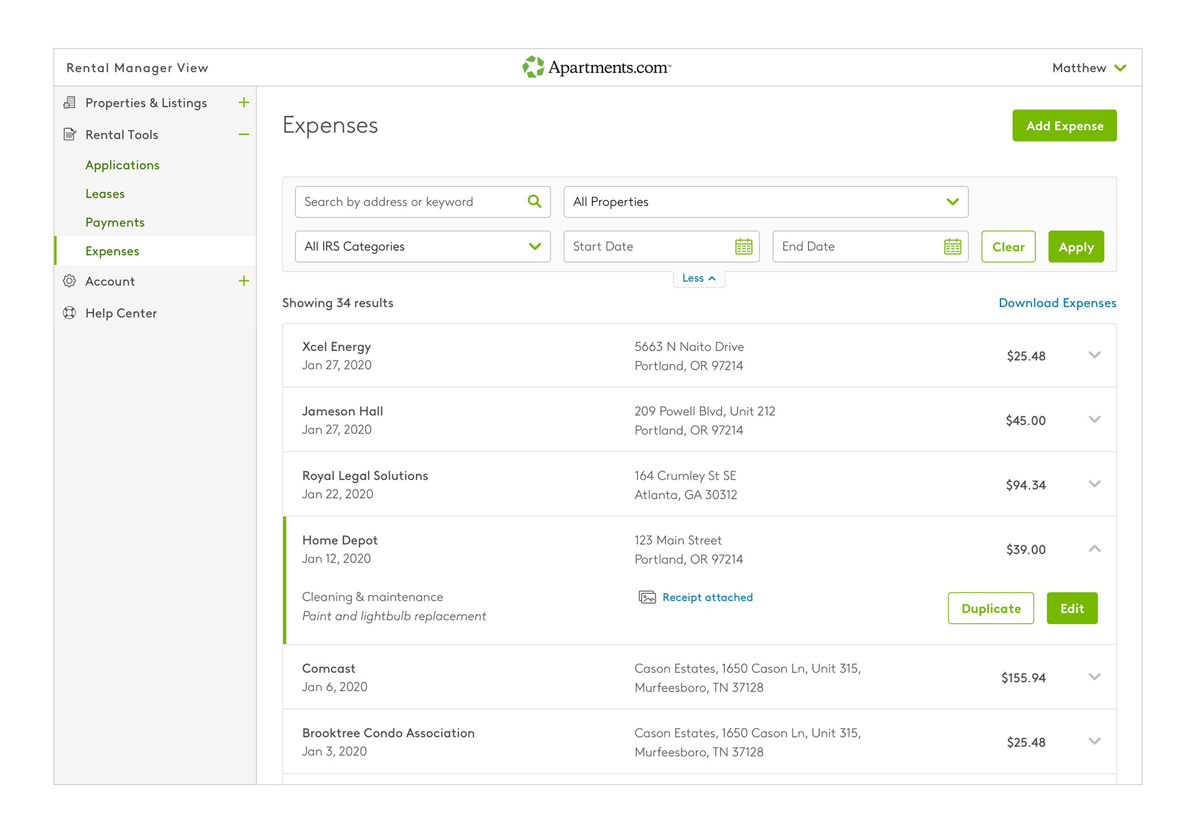This screenshot has width=1196, height=834.
Task: Collapse Rental Tools with minus icon
Action: pyautogui.click(x=244, y=134)
